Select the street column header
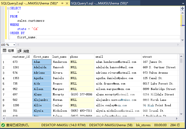Image resolution: width=186 pixels, height=129 pixels. pyautogui.click(x=159, y=57)
